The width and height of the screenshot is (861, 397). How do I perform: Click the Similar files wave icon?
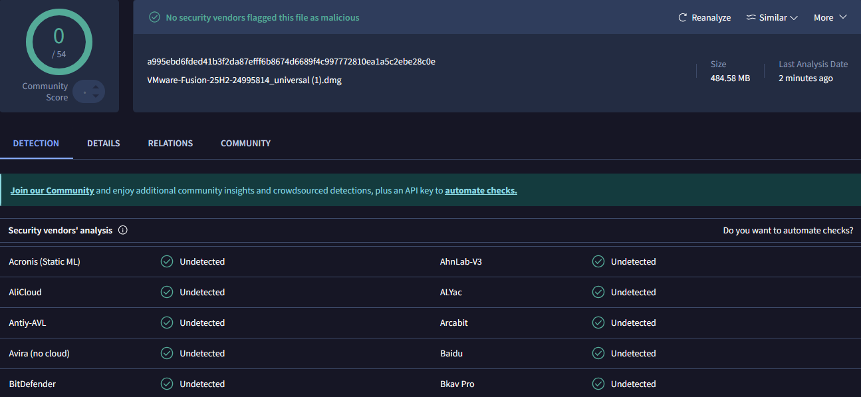(x=751, y=18)
